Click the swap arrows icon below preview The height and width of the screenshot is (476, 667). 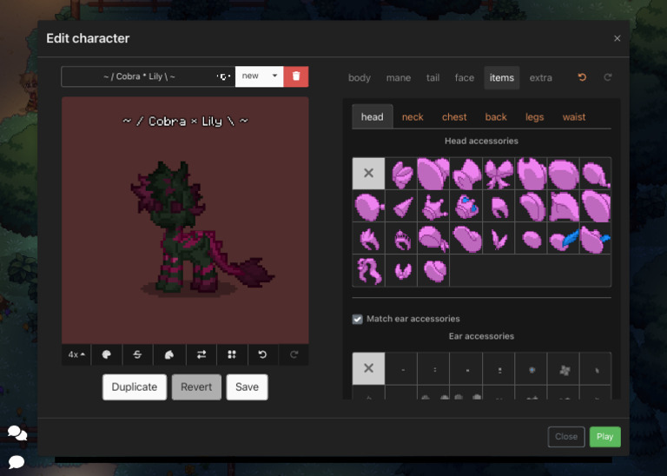(201, 354)
